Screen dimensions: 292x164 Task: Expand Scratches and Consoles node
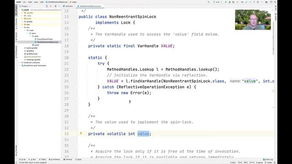click(x=20, y=66)
